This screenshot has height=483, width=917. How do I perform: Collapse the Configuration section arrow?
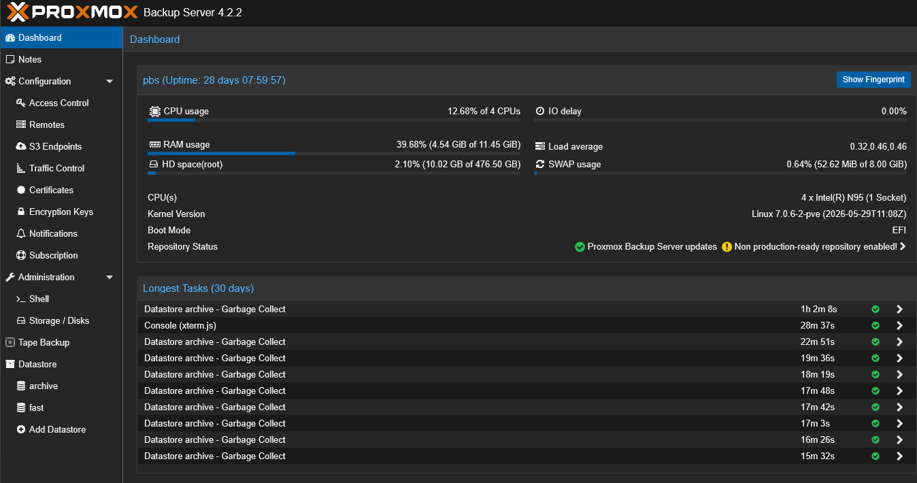coord(110,82)
